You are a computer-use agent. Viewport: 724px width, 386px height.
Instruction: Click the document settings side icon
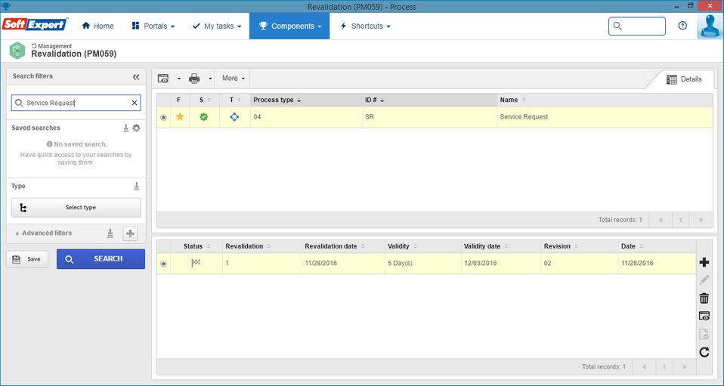[704, 335]
